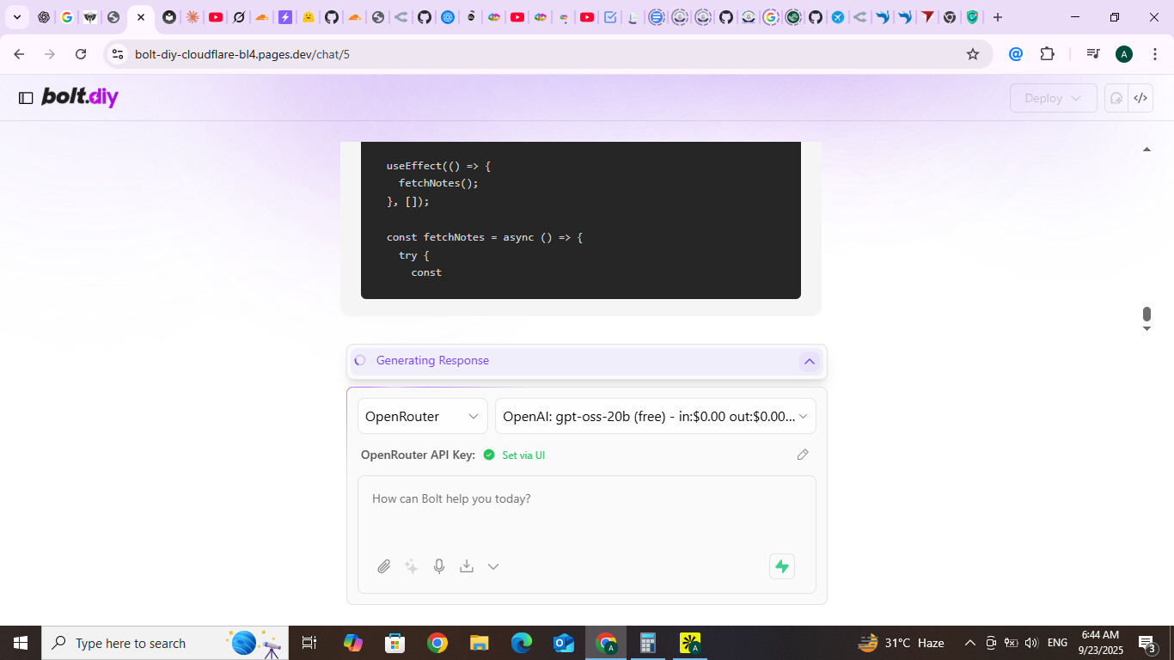
Task: Click the bolt.diy logo link
Action: tap(80, 97)
